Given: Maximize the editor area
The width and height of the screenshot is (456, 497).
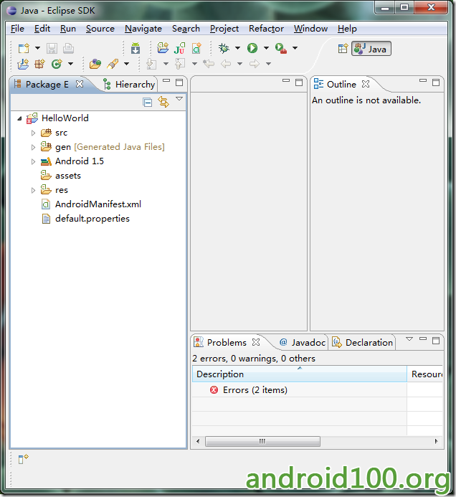Looking at the screenshot, I should tap(299, 82).
